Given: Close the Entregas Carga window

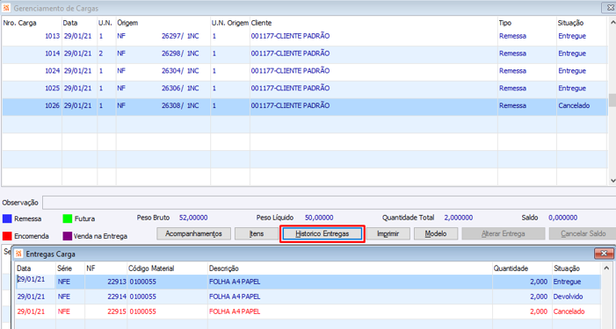Looking at the screenshot, I should pos(604,254).
